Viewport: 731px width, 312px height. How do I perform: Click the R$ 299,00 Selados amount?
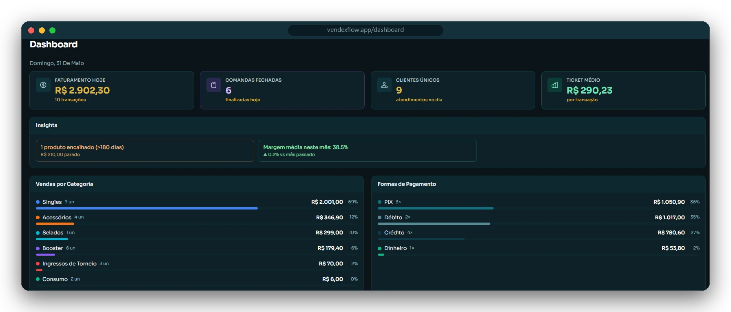(x=329, y=232)
